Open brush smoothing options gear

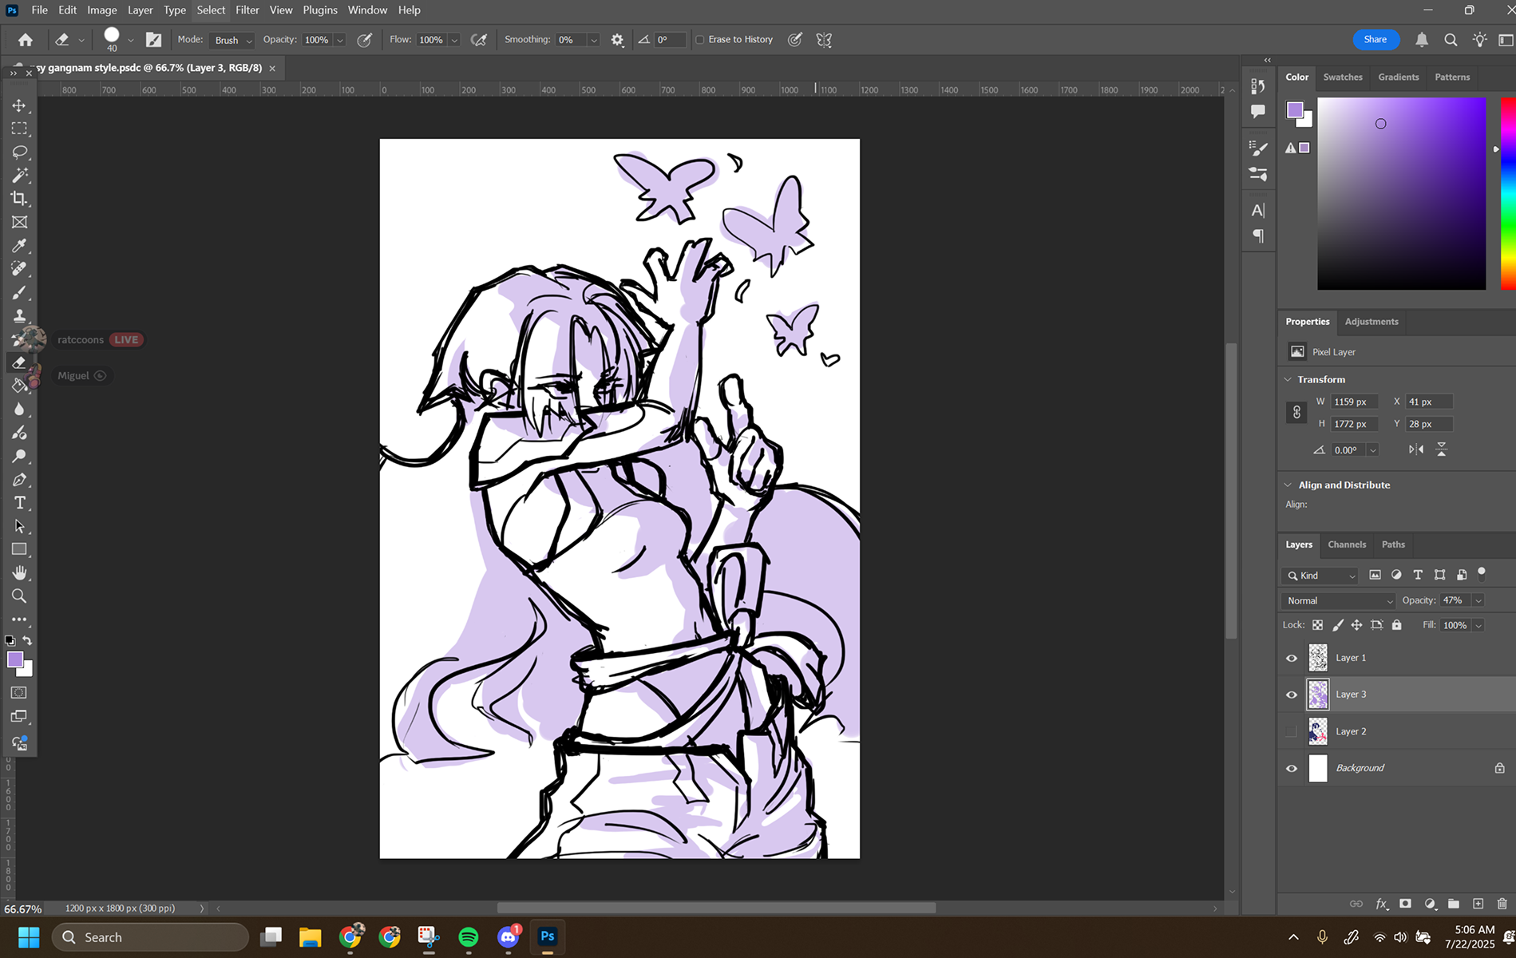[x=617, y=40]
